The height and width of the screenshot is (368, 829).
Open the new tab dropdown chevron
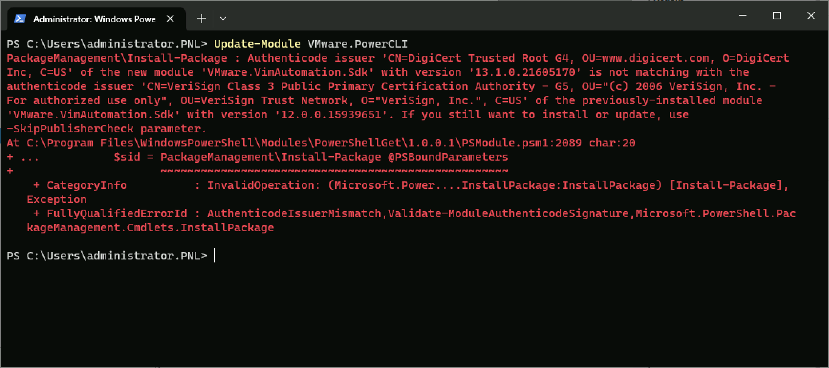coord(223,19)
